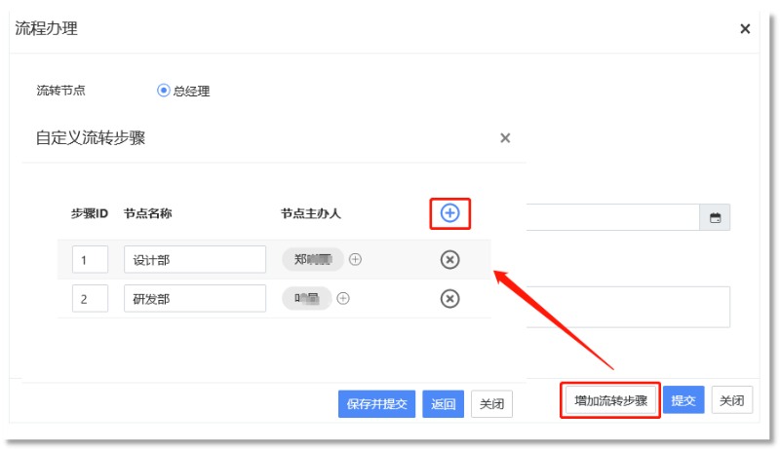
Task: Remove step 2 研发部 row
Action: (449, 298)
